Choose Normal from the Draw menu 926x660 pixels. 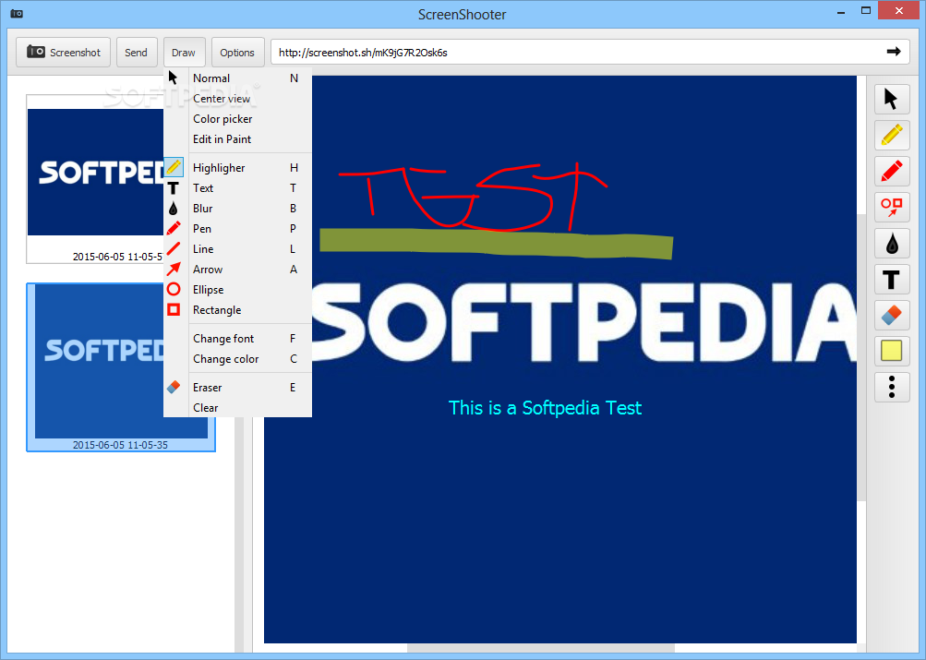(237, 78)
